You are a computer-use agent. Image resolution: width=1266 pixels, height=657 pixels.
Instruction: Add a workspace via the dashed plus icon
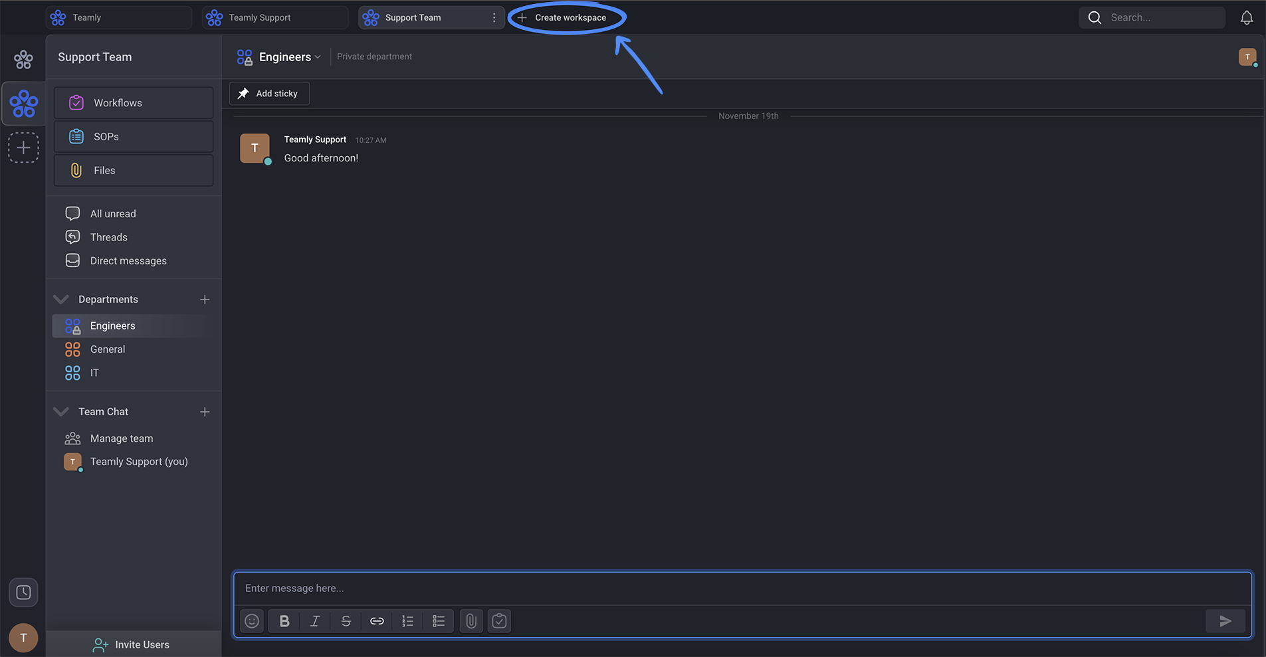coord(23,147)
